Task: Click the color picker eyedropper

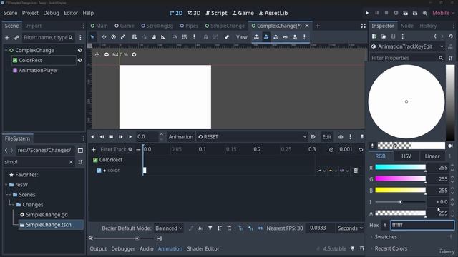Action: coord(372,146)
